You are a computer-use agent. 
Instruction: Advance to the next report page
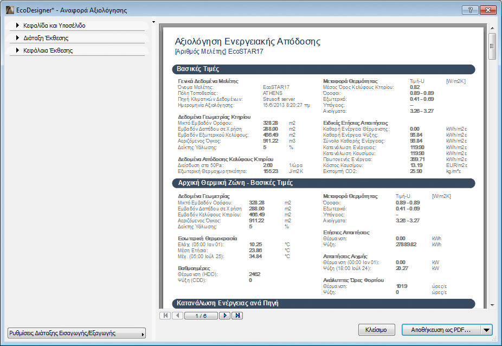[226, 316]
